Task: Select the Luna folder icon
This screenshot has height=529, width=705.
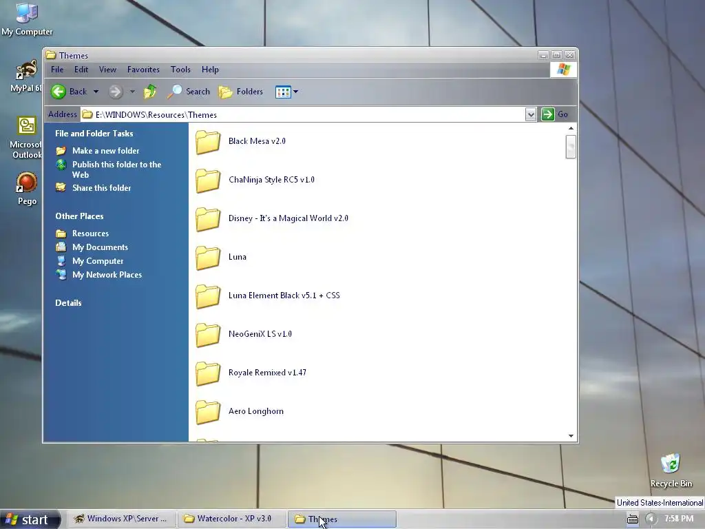Action: tap(208, 258)
